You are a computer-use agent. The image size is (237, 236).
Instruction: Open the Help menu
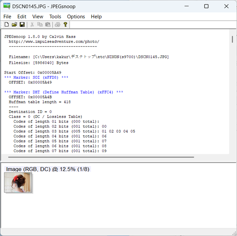coord(96,16)
